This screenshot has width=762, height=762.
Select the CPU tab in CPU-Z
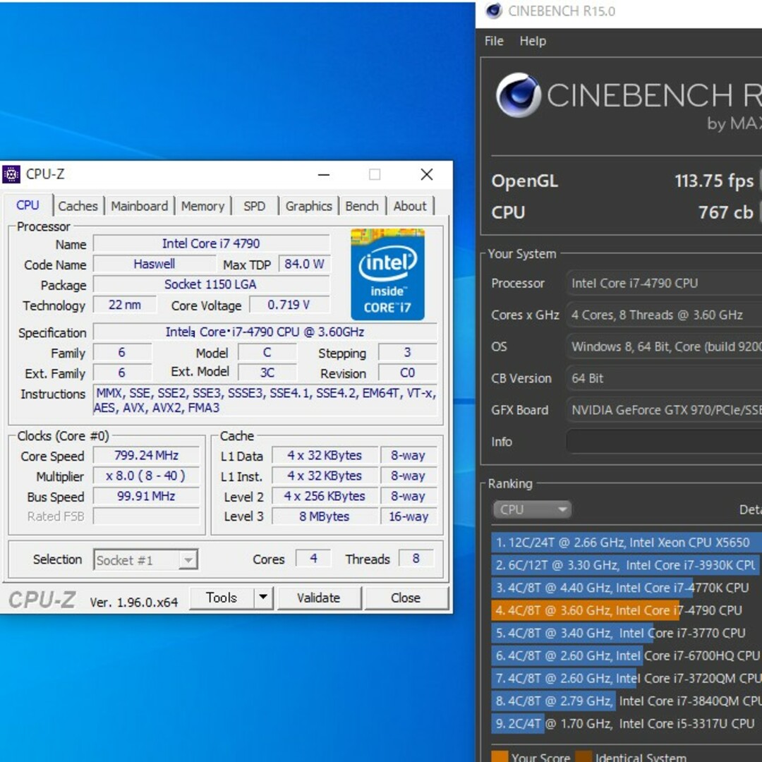(x=28, y=205)
